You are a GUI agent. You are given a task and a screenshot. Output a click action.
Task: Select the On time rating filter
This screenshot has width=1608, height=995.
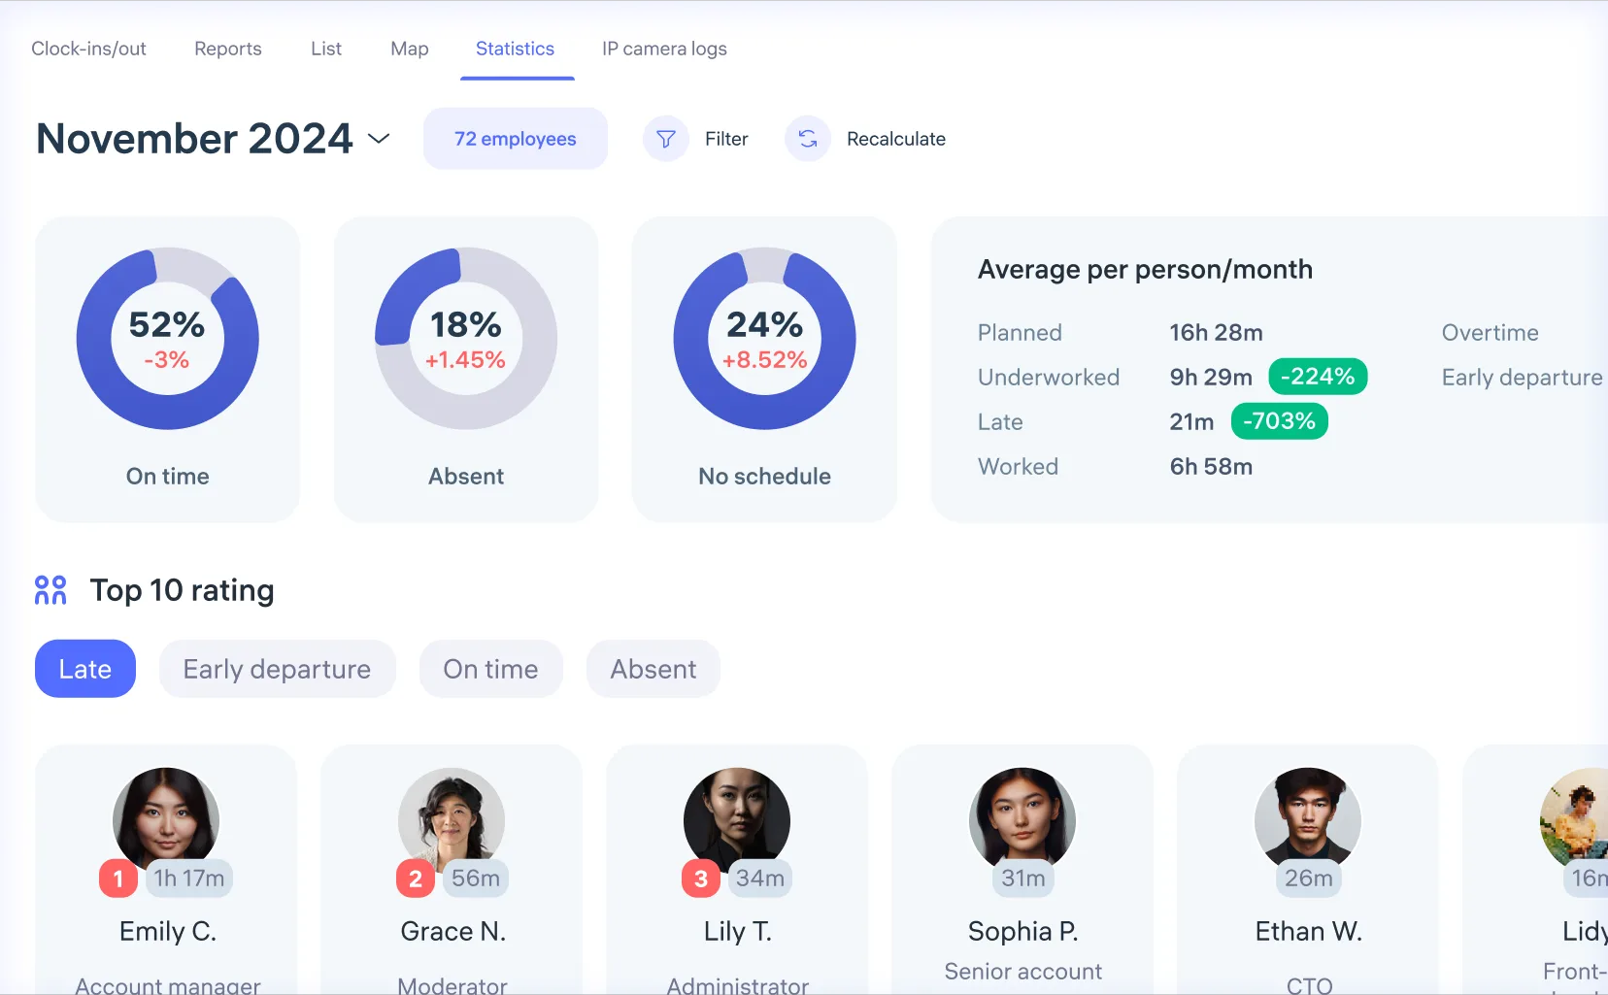[490, 669]
